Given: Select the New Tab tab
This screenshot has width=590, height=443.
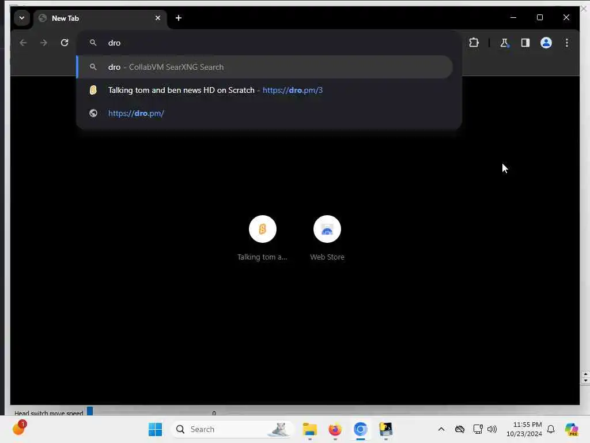Looking at the screenshot, I should click(x=100, y=18).
